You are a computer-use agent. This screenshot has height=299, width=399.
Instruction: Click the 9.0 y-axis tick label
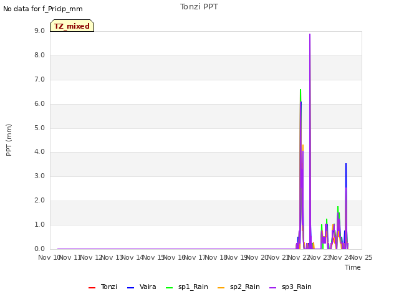[39, 31]
